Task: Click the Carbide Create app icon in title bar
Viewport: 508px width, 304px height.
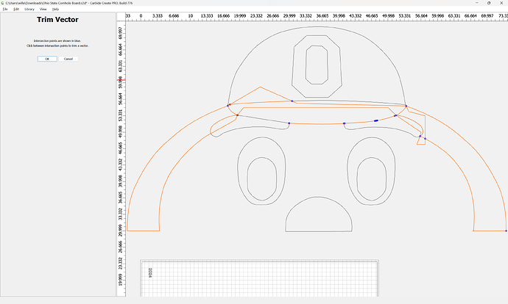Action: (x=3, y=3)
